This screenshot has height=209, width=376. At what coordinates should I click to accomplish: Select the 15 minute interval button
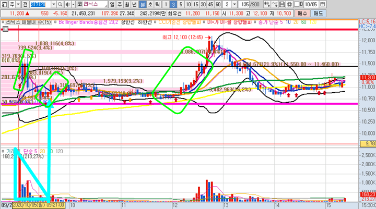click(x=196, y=4)
